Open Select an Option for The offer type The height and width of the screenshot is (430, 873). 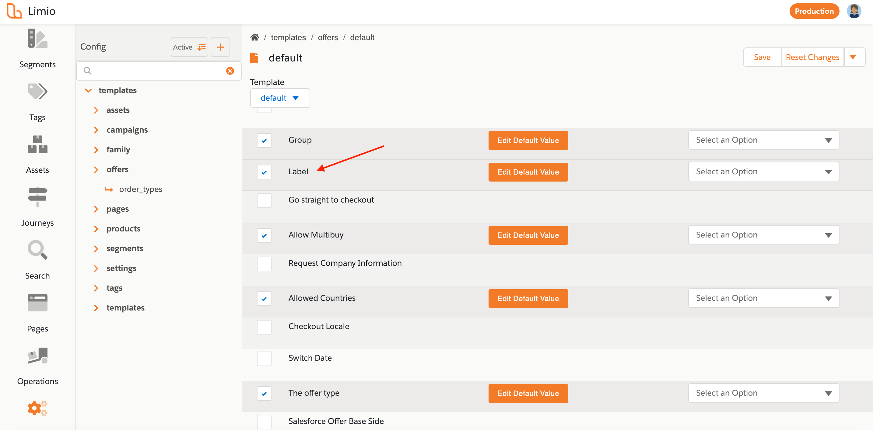tap(763, 393)
